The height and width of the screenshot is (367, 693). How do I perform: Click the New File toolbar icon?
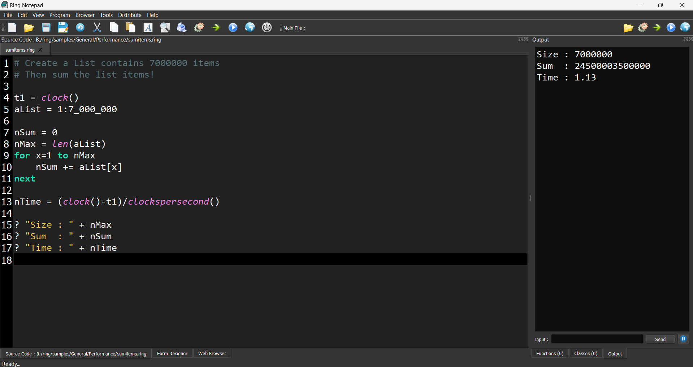pyautogui.click(x=12, y=27)
